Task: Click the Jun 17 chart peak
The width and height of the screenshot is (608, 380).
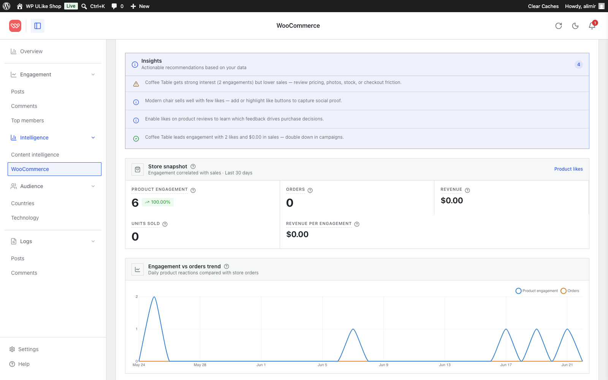Action: tap(506, 329)
